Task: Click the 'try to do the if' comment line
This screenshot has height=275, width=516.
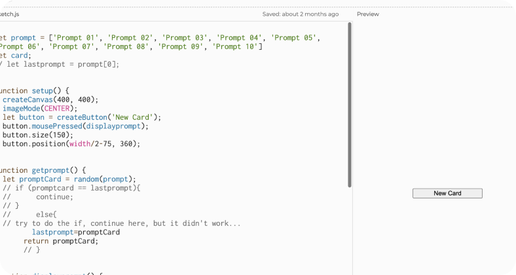Action: pyautogui.click(x=121, y=223)
